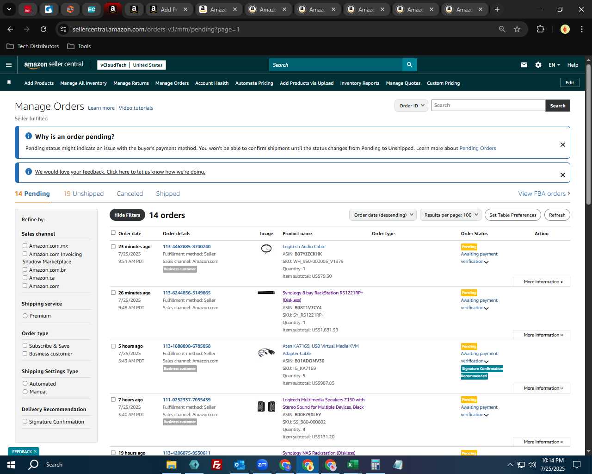Viewport: 592px width, 474px height.
Task: Click the Set Table Preferences button
Action: 513,215
